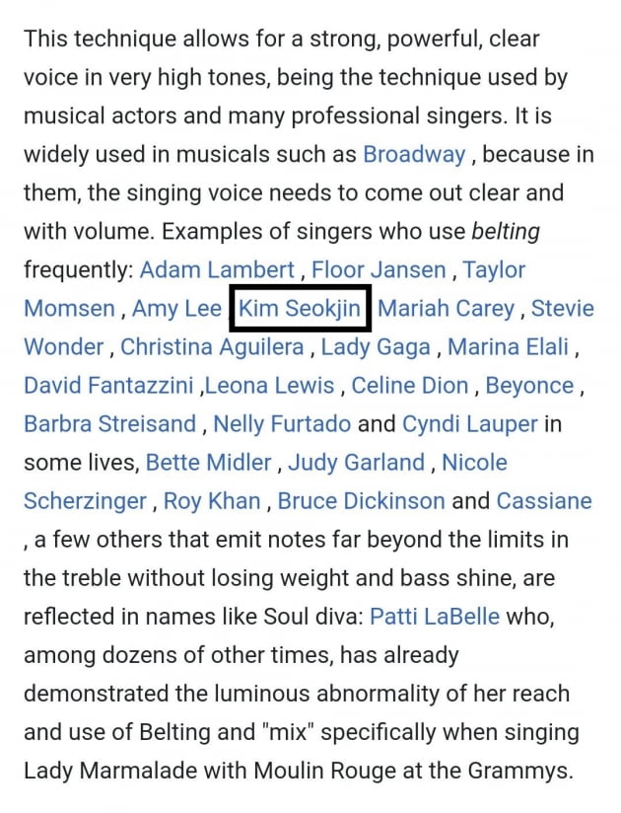
Task: Follow the Floor Jansen link
Action: pos(379,270)
